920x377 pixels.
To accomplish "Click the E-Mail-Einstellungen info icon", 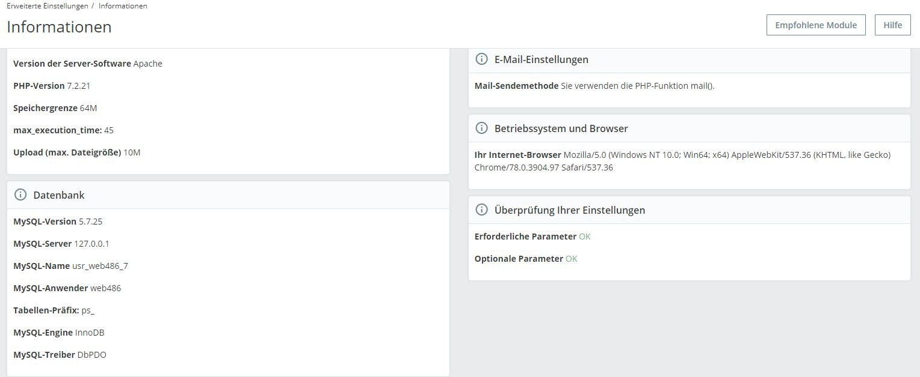I will [481, 59].
